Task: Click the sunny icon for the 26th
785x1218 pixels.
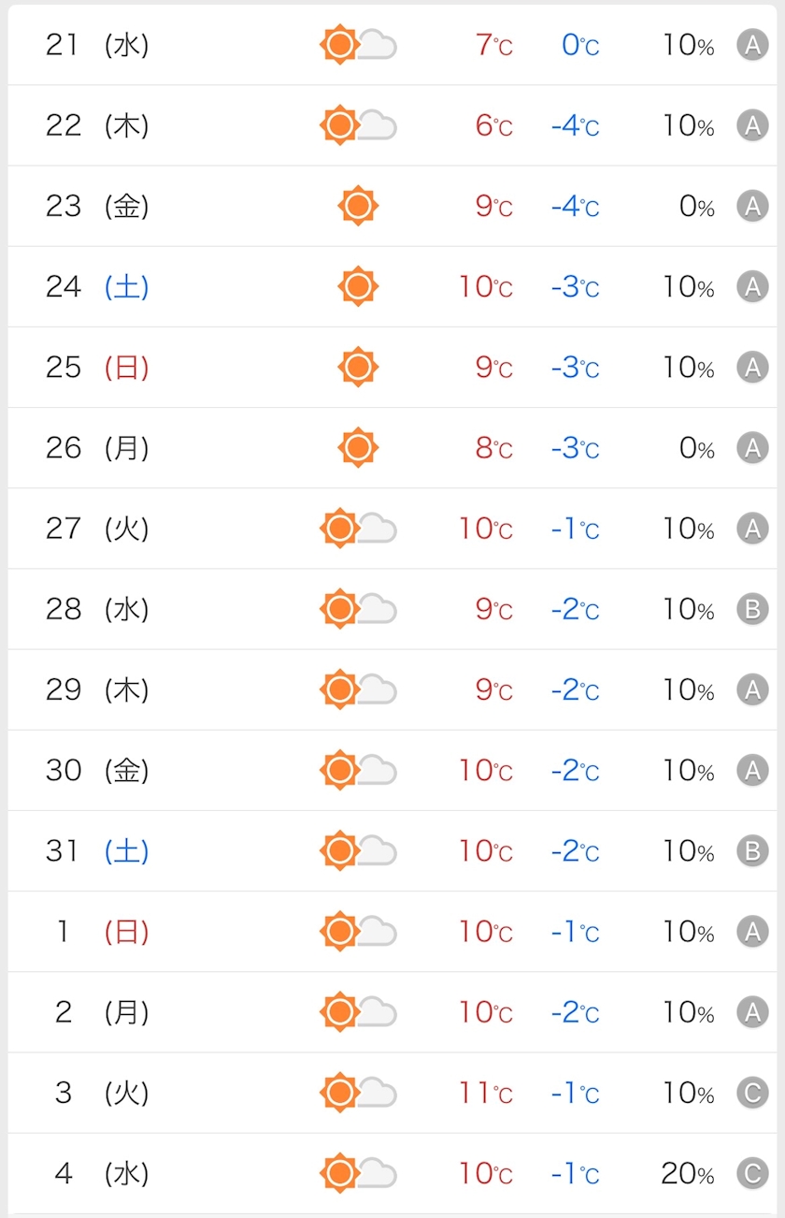Action: [358, 447]
